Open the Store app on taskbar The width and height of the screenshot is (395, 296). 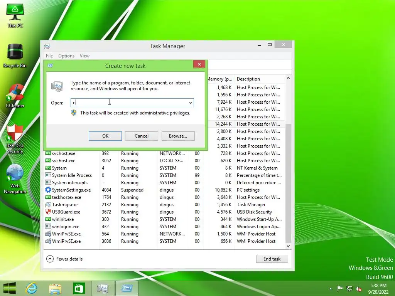[79, 288]
